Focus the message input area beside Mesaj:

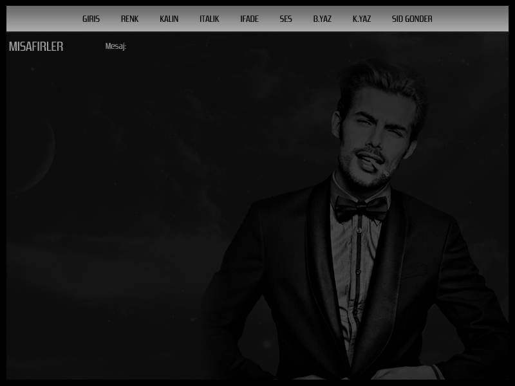tap(257, 46)
